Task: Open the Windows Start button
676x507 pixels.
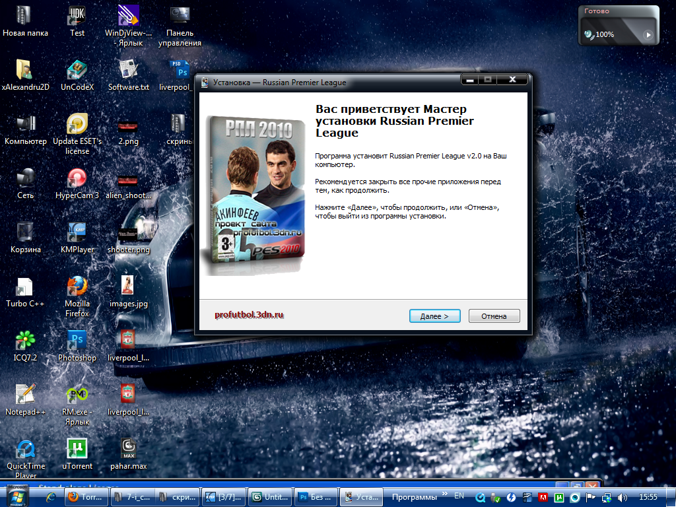Action: [17, 496]
